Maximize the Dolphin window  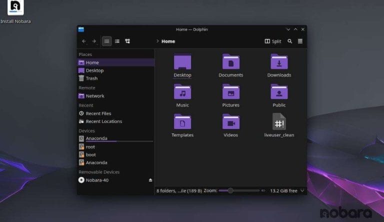click(x=295, y=29)
